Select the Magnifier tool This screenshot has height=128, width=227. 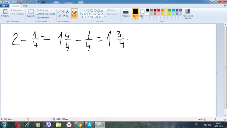click(x=67, y=16)
